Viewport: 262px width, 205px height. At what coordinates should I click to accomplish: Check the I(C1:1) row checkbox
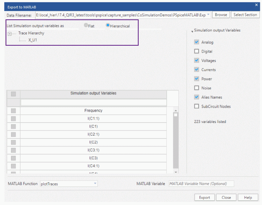[13, 119]
